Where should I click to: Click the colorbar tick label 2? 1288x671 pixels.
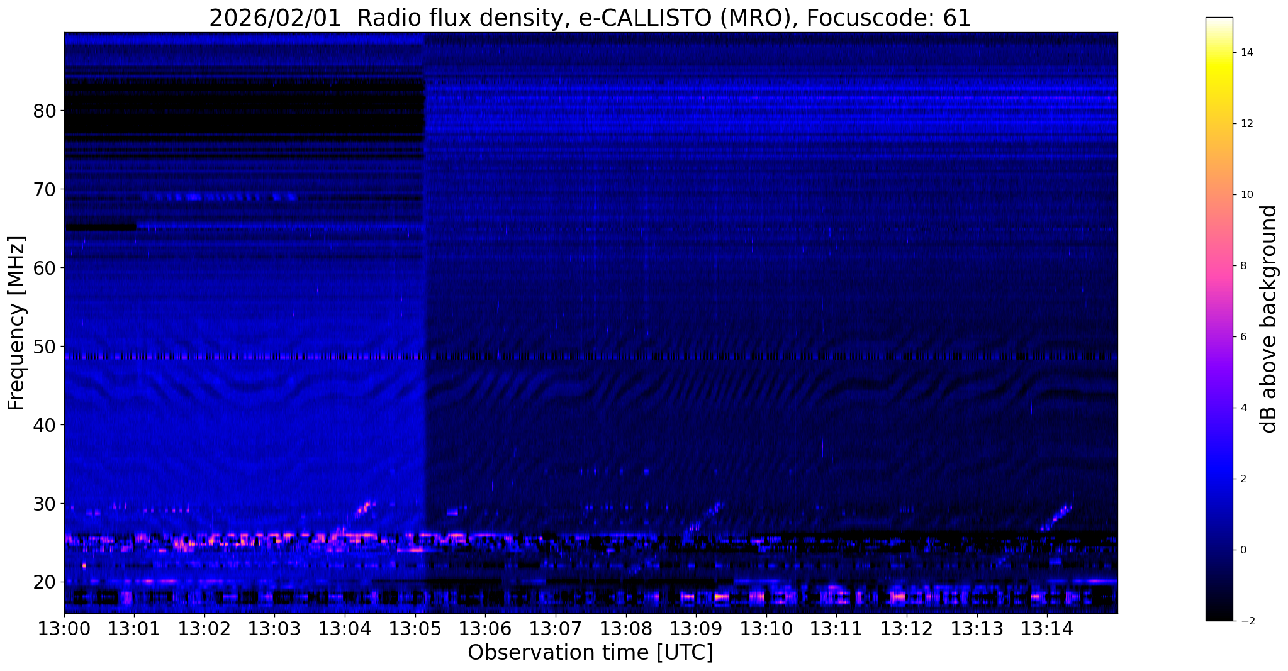pos(1243,479)
